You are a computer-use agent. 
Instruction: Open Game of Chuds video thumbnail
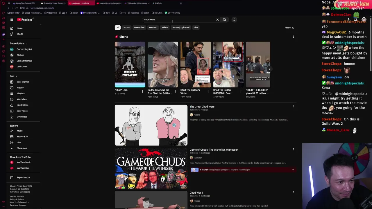click(151, 168)
